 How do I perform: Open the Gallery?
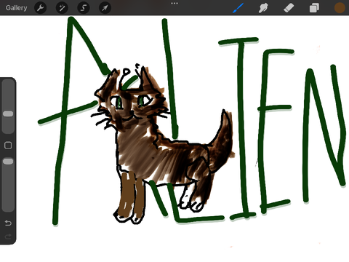tap(16, 8)
